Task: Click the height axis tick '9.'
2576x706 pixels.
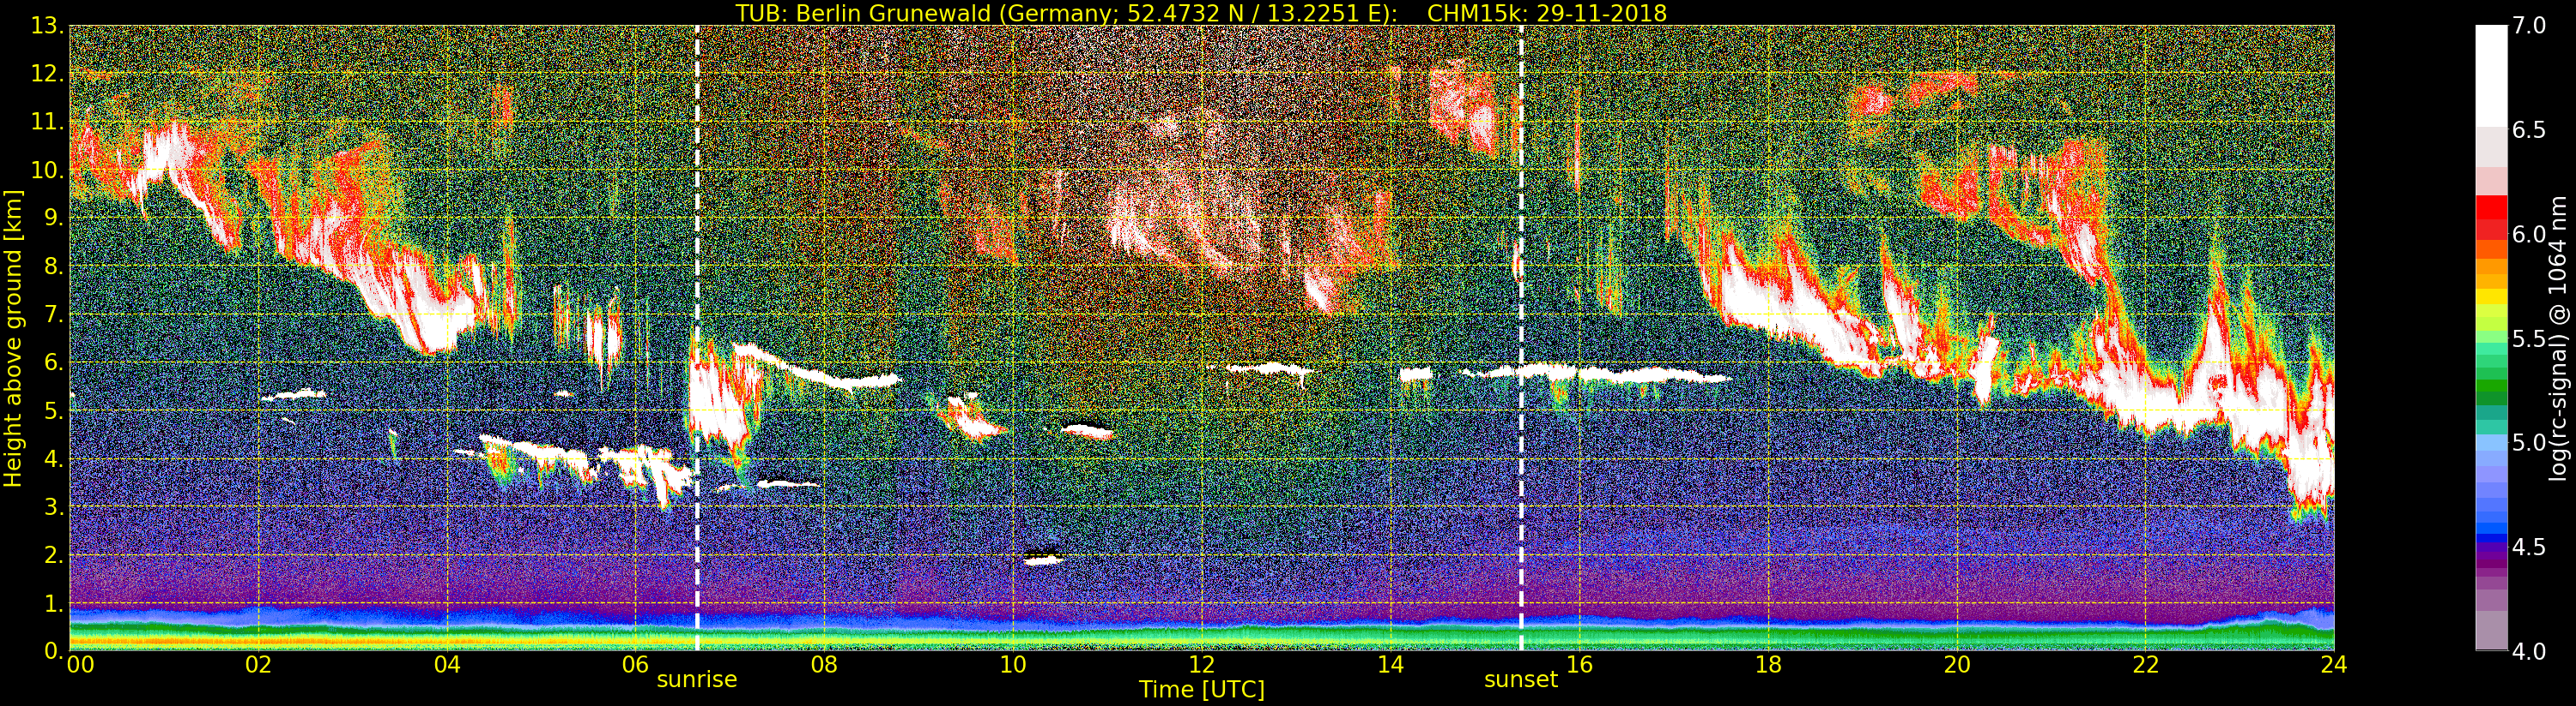Action: pos(54,218)
